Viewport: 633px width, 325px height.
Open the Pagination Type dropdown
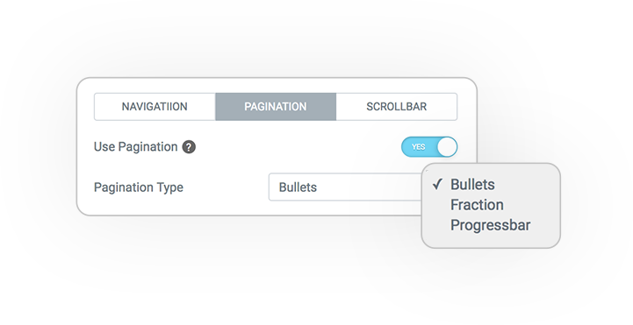click(x=345, y=187)
